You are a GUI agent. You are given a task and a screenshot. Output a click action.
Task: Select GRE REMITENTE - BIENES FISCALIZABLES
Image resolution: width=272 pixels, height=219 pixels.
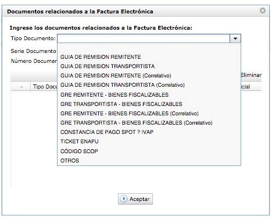point(149,95)
